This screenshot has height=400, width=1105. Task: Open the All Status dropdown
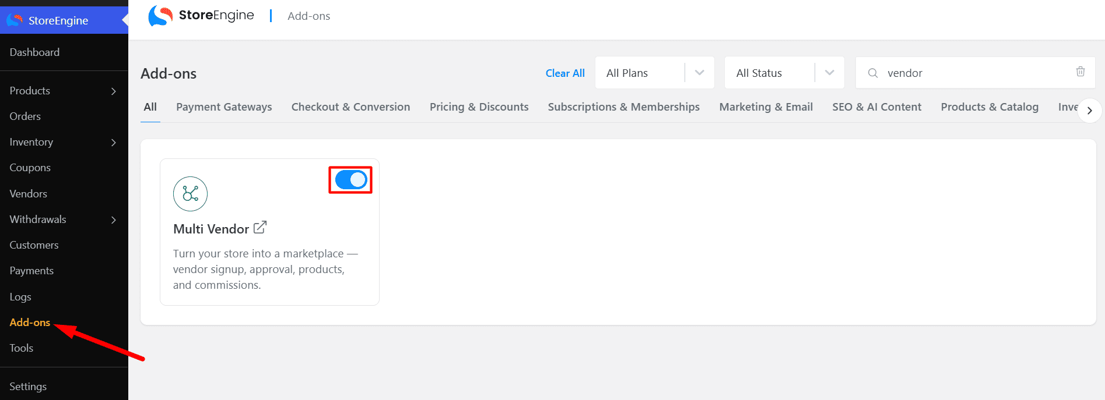(784, 73)
